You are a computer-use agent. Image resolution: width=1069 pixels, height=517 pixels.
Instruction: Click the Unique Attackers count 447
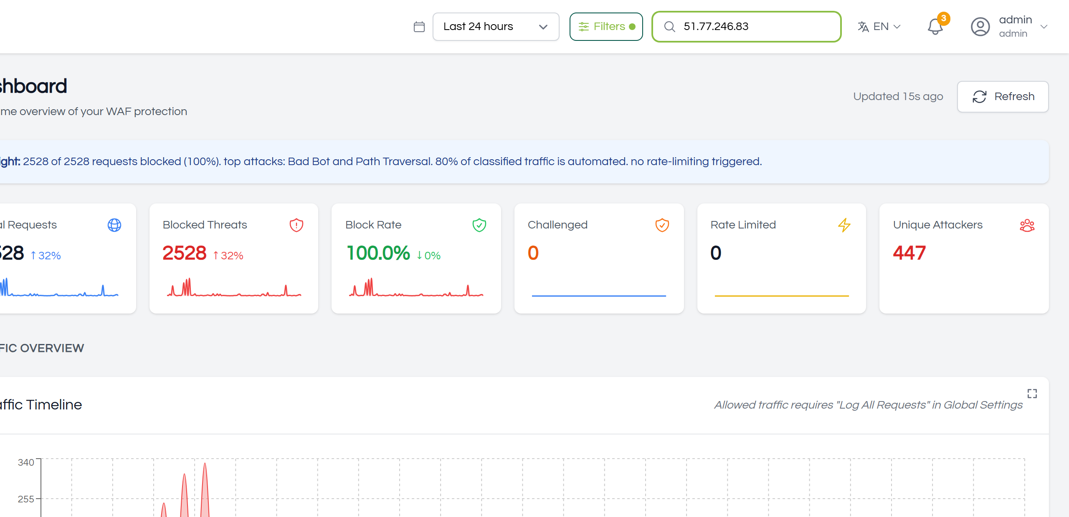click(909, 253)
